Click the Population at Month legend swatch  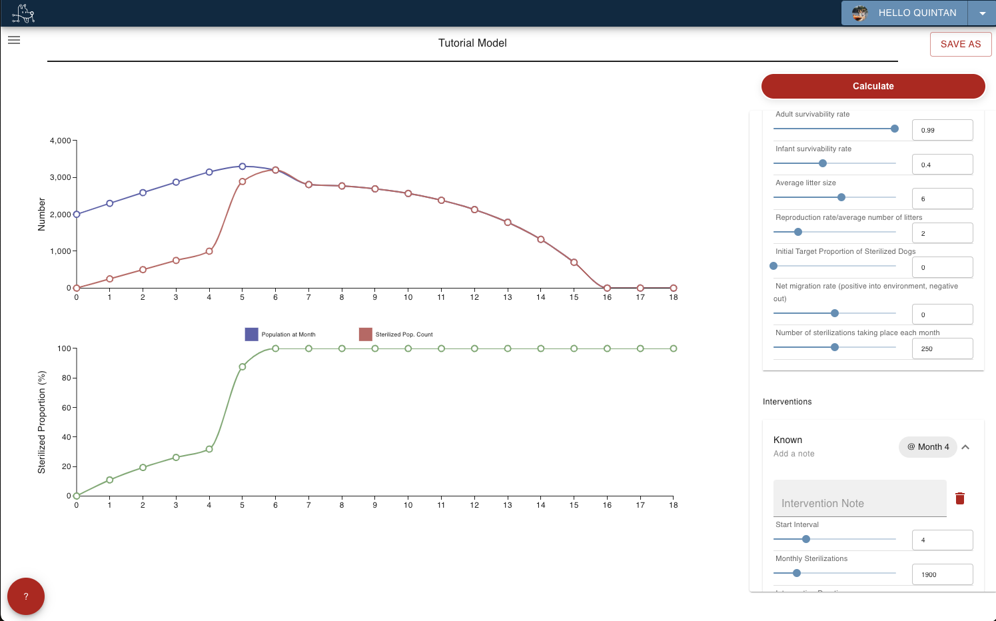(x=251, y=334)
